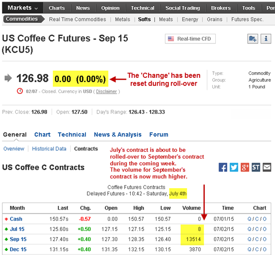Image resolution: width=275 pixels, height=255 pixels.
Task: Expand the Markets dropdown menu
Action: [x=22, y=8]
